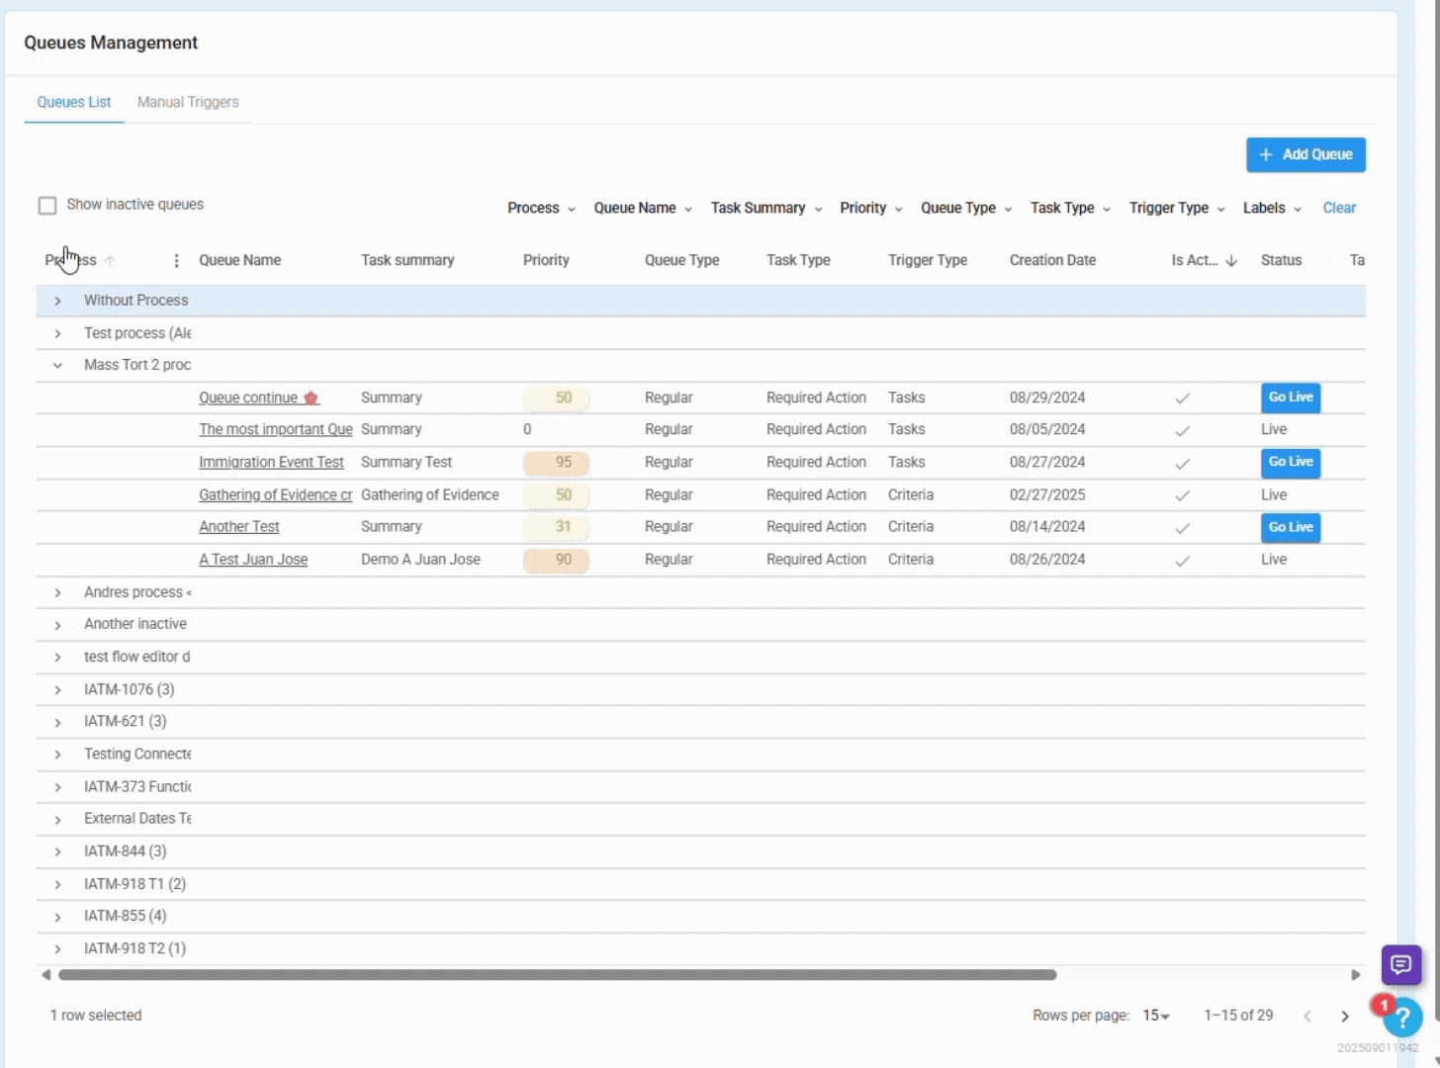Open Process column three-dot menu
This screenshot has height=1068, width=1440.
tap(176, 261)
